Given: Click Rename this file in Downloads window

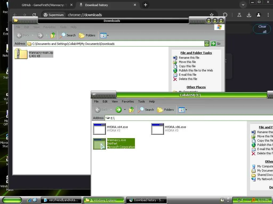Looking at the screenshot, I should coord(189,58).
